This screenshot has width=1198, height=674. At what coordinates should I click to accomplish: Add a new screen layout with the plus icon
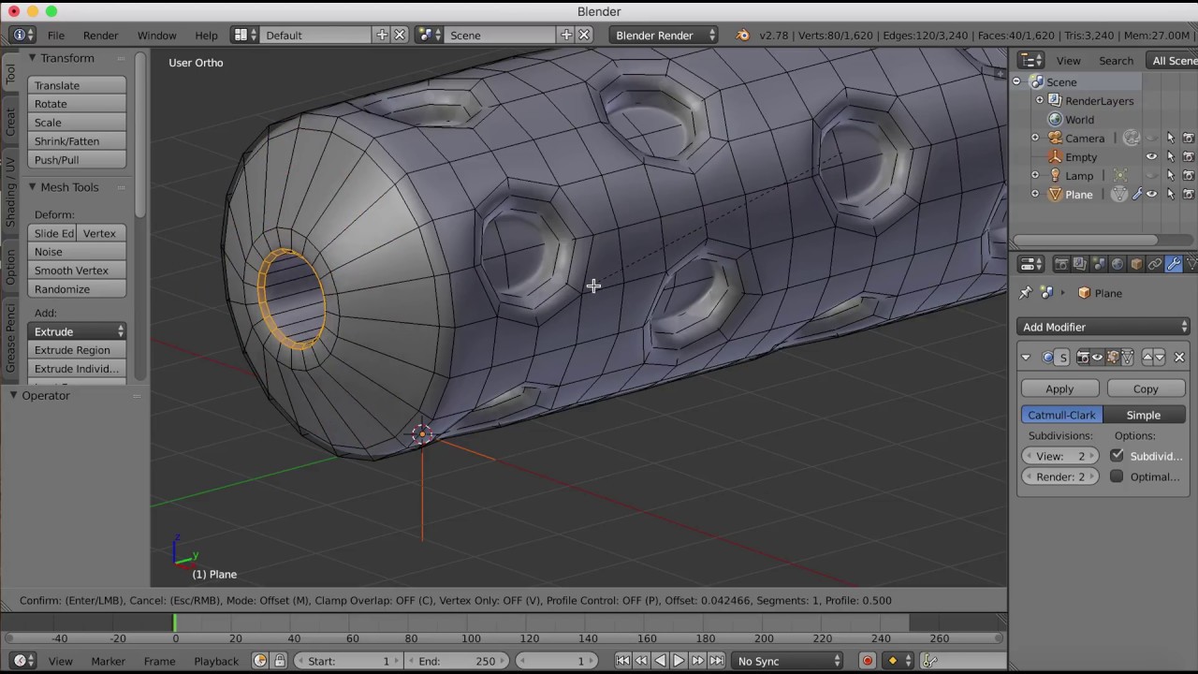tap(382, 35)
